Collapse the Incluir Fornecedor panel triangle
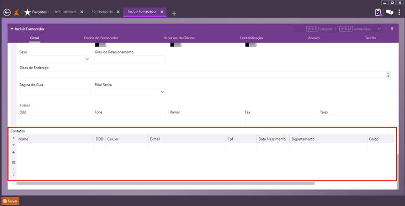405x206 pixels. [x=12, y=29]
